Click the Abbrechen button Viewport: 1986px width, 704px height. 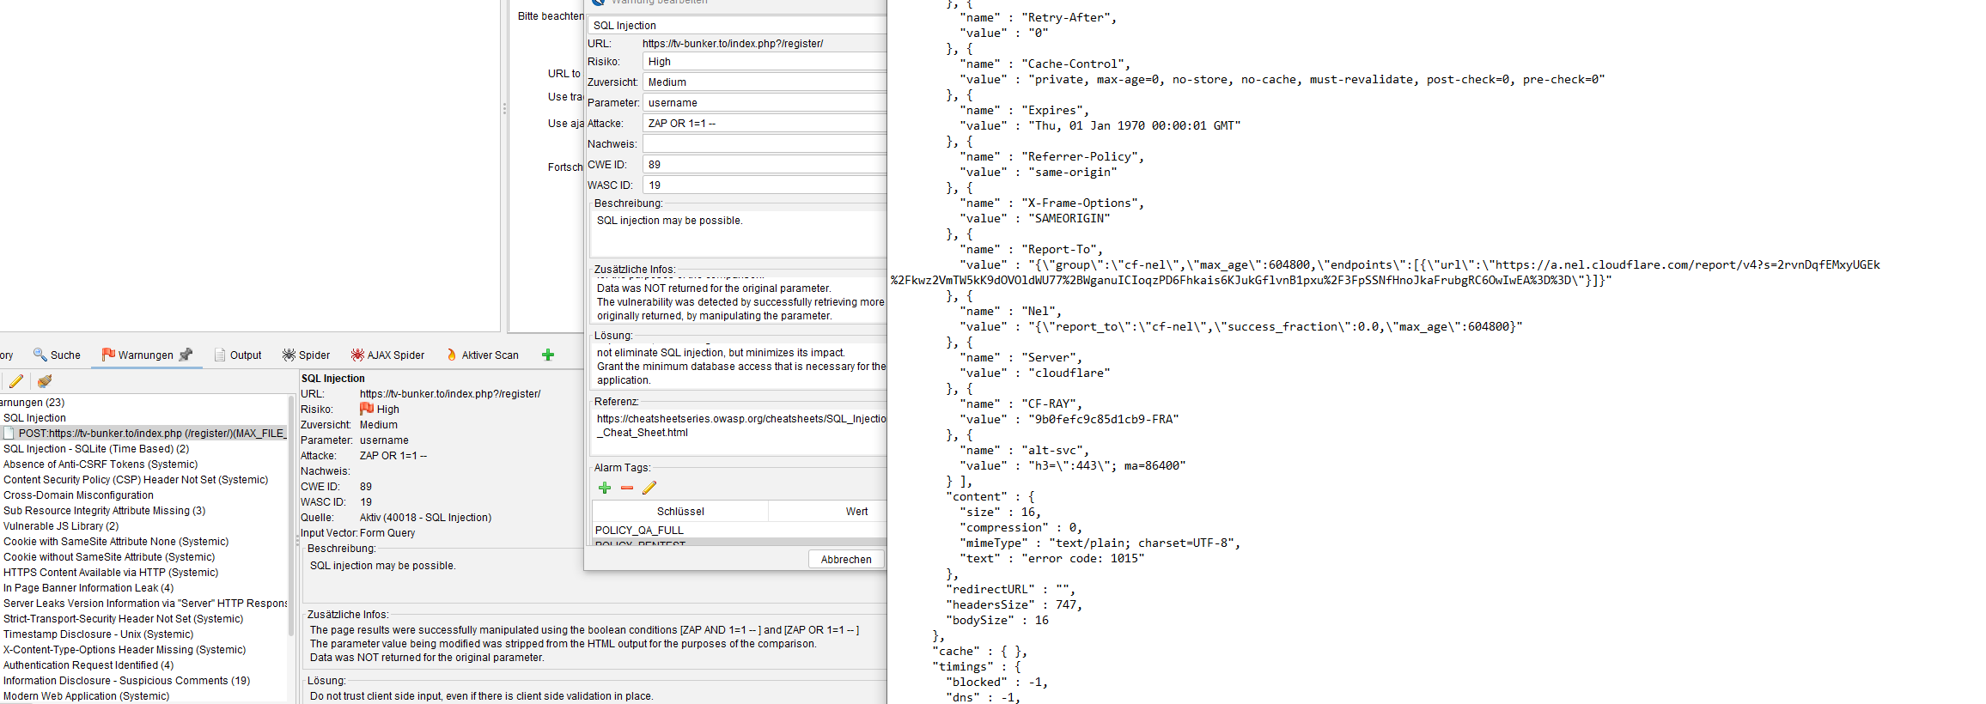[845, 559]
